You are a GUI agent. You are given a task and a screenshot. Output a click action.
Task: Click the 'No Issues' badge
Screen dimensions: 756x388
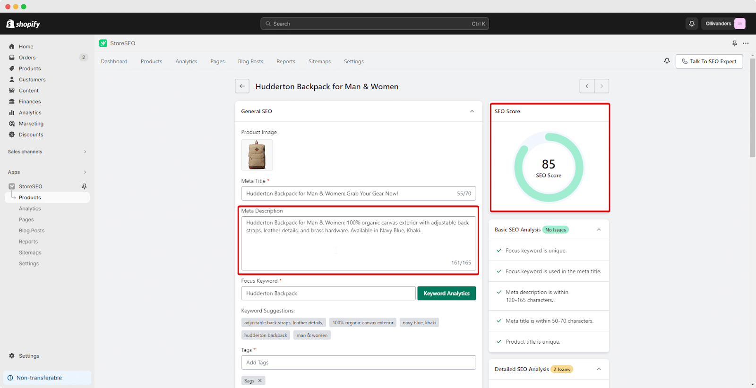click(555, 230)
